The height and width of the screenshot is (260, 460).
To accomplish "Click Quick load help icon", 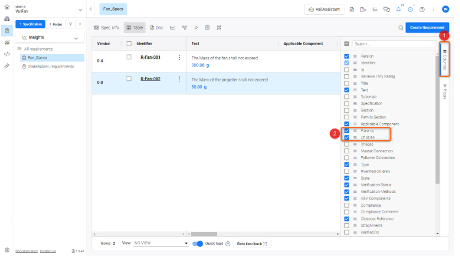I will 228,244.
